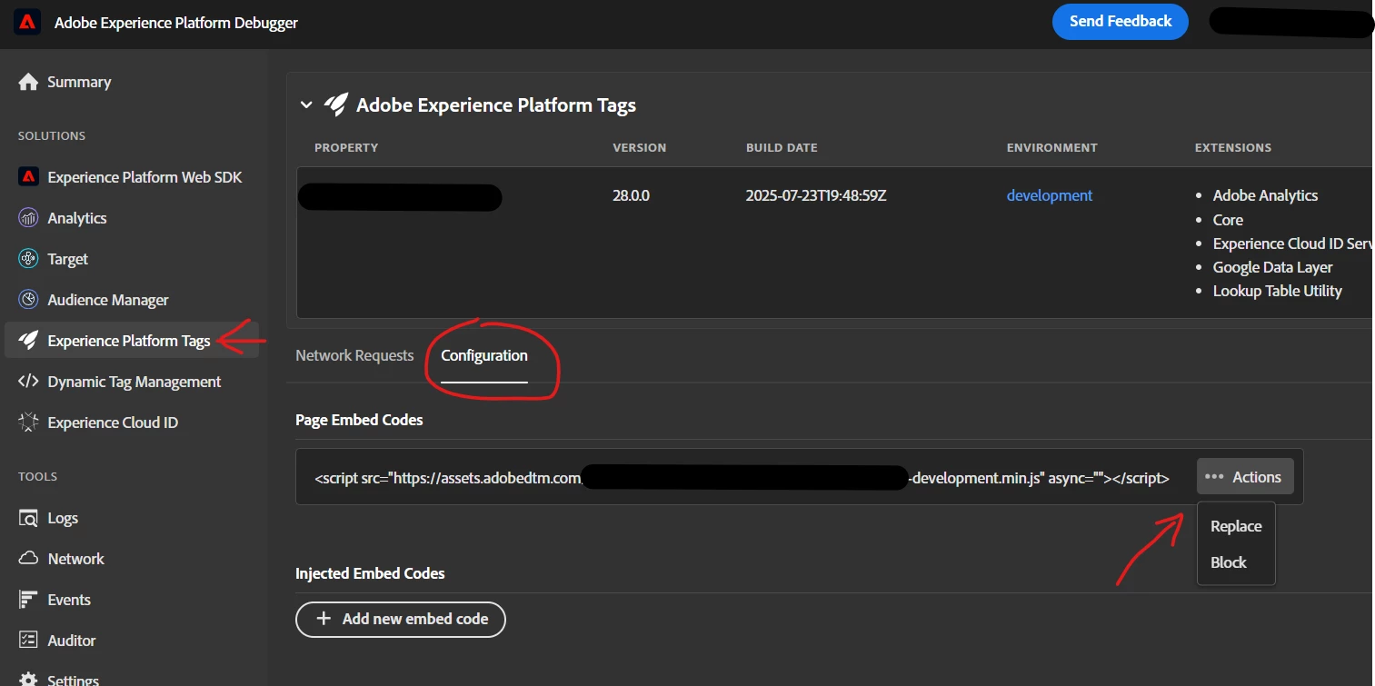Click the PROPERTY column header
The image size is (1375, 686).
tap(346, 147)
